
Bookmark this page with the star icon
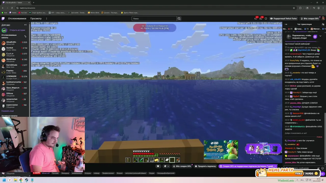[294, 8]
